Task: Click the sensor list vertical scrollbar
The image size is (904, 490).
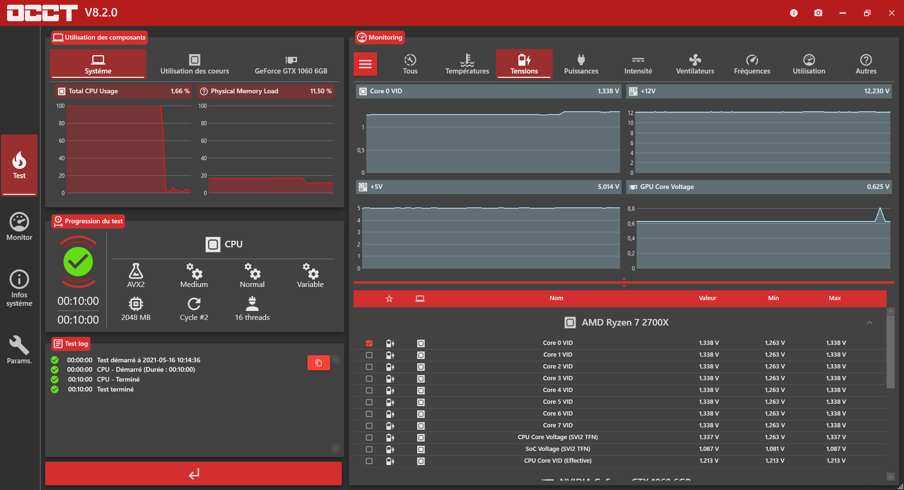Action: (890, 351)
